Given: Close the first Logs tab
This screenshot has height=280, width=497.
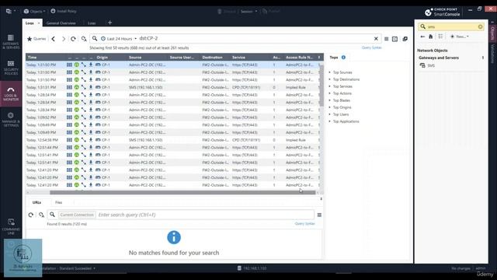Looking at the screenshot, I should coord(39,23).
